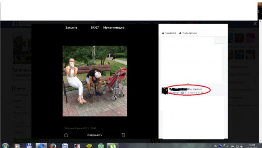Viewport: 262px width, 148px height.
Task: Click the comment text Ему стыдно)
Action: click(x=195, y=89)
